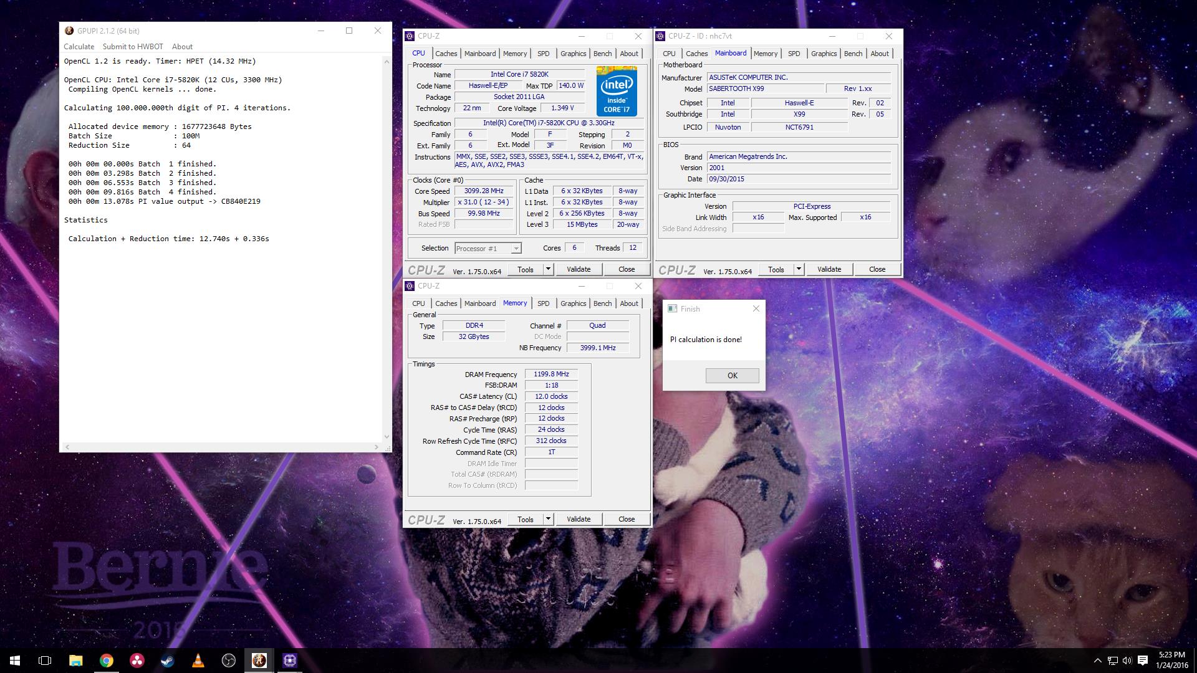Switch to Caches tab in CPU window
Image resolution: width=1197 pixels, height=673 pixels.
tap(446, 54)
